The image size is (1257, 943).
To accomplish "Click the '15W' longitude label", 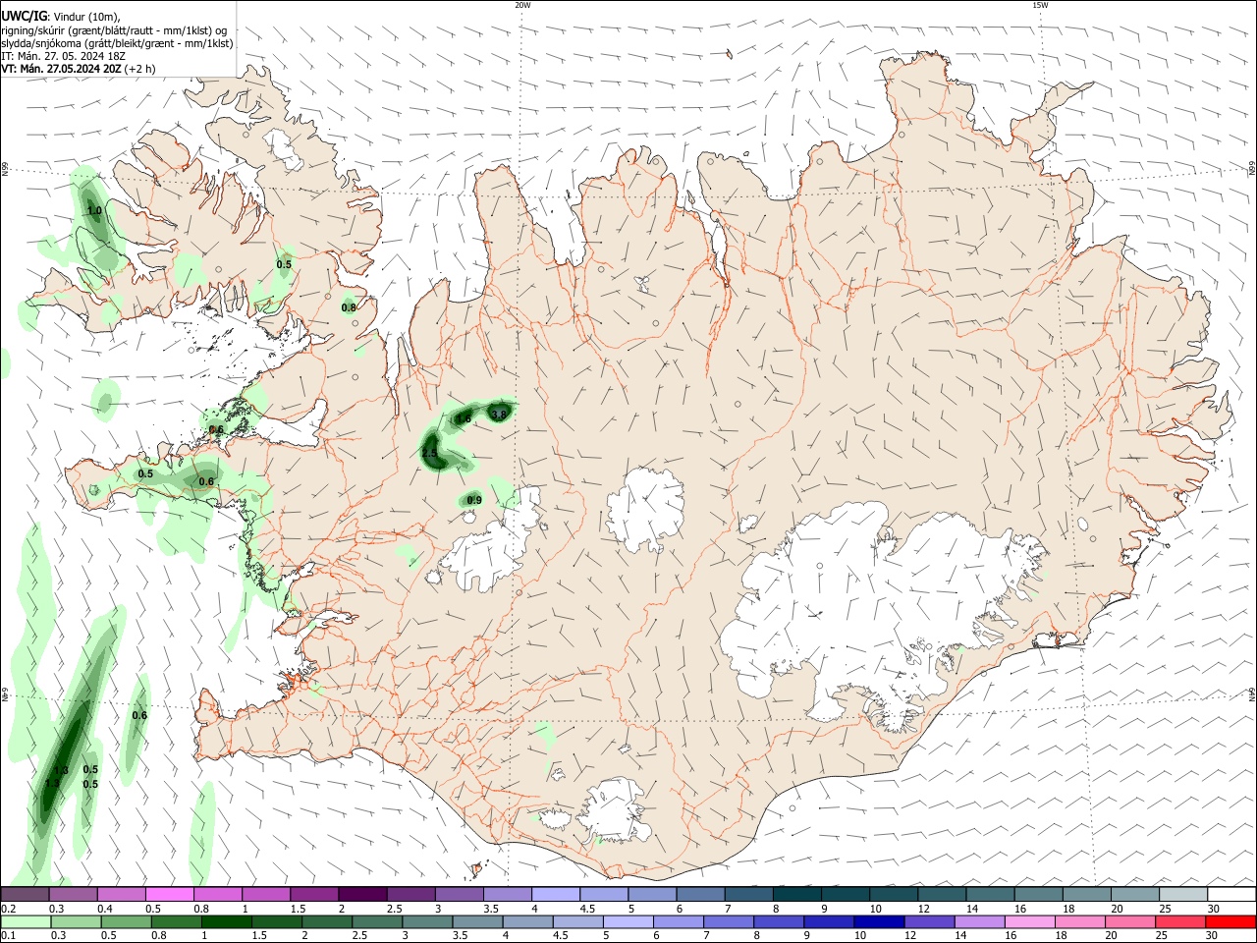I will click(x=1040, y=5).
